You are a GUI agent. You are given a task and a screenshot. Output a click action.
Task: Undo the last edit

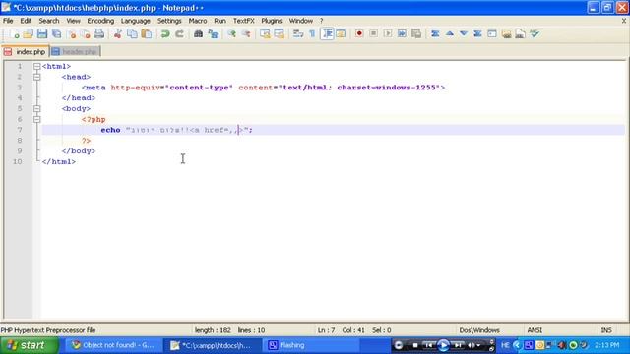pyautogui.click(x=165, y=34)
